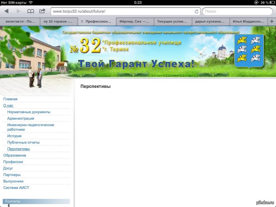Tap the Safari forward arrow
This screenshot has width=276, height=207.
(x=18, y=11)
